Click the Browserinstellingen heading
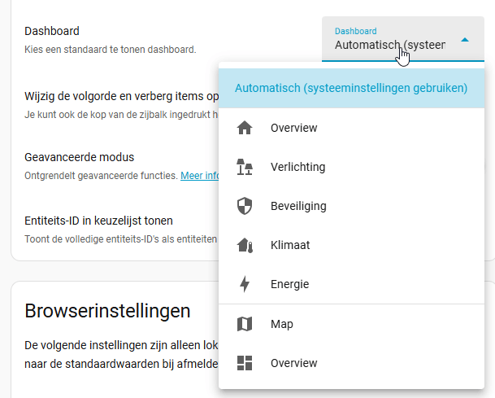 [x=107, y=311]
